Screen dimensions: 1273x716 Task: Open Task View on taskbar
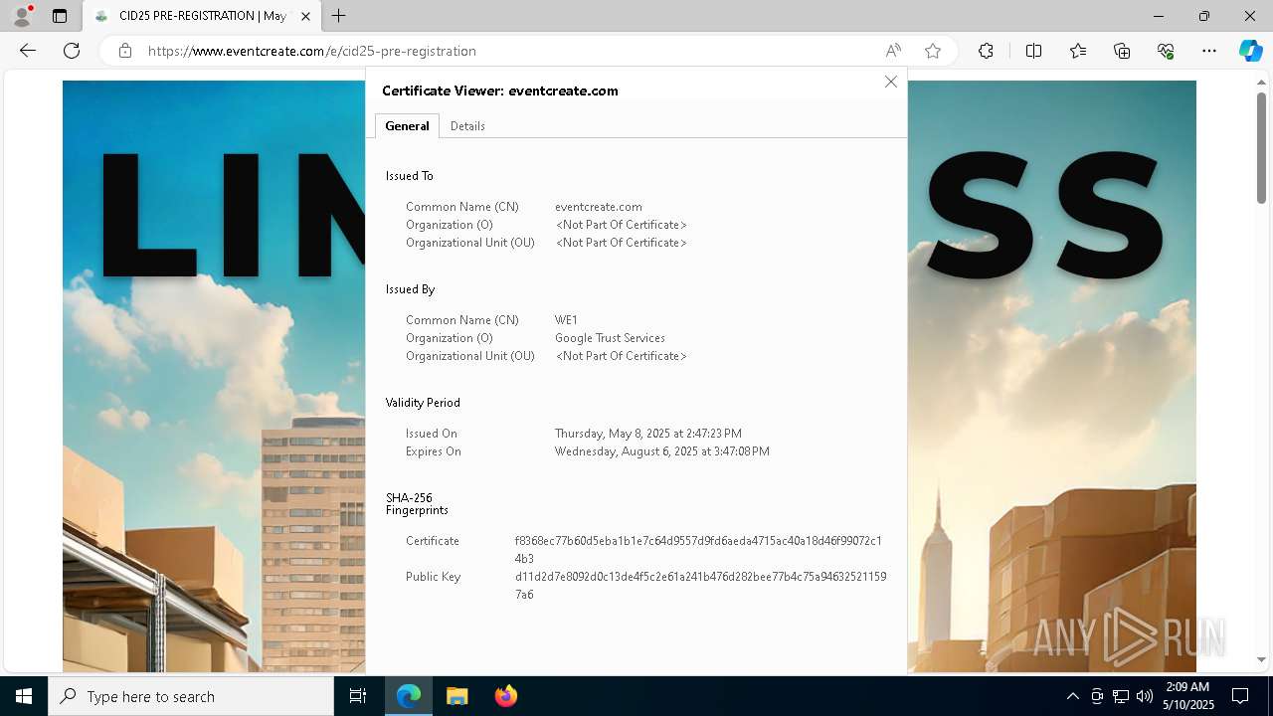(x=358, y=696)
